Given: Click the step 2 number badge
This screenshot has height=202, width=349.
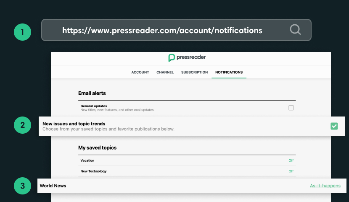Looking at the screenshot, I should 23,125.
